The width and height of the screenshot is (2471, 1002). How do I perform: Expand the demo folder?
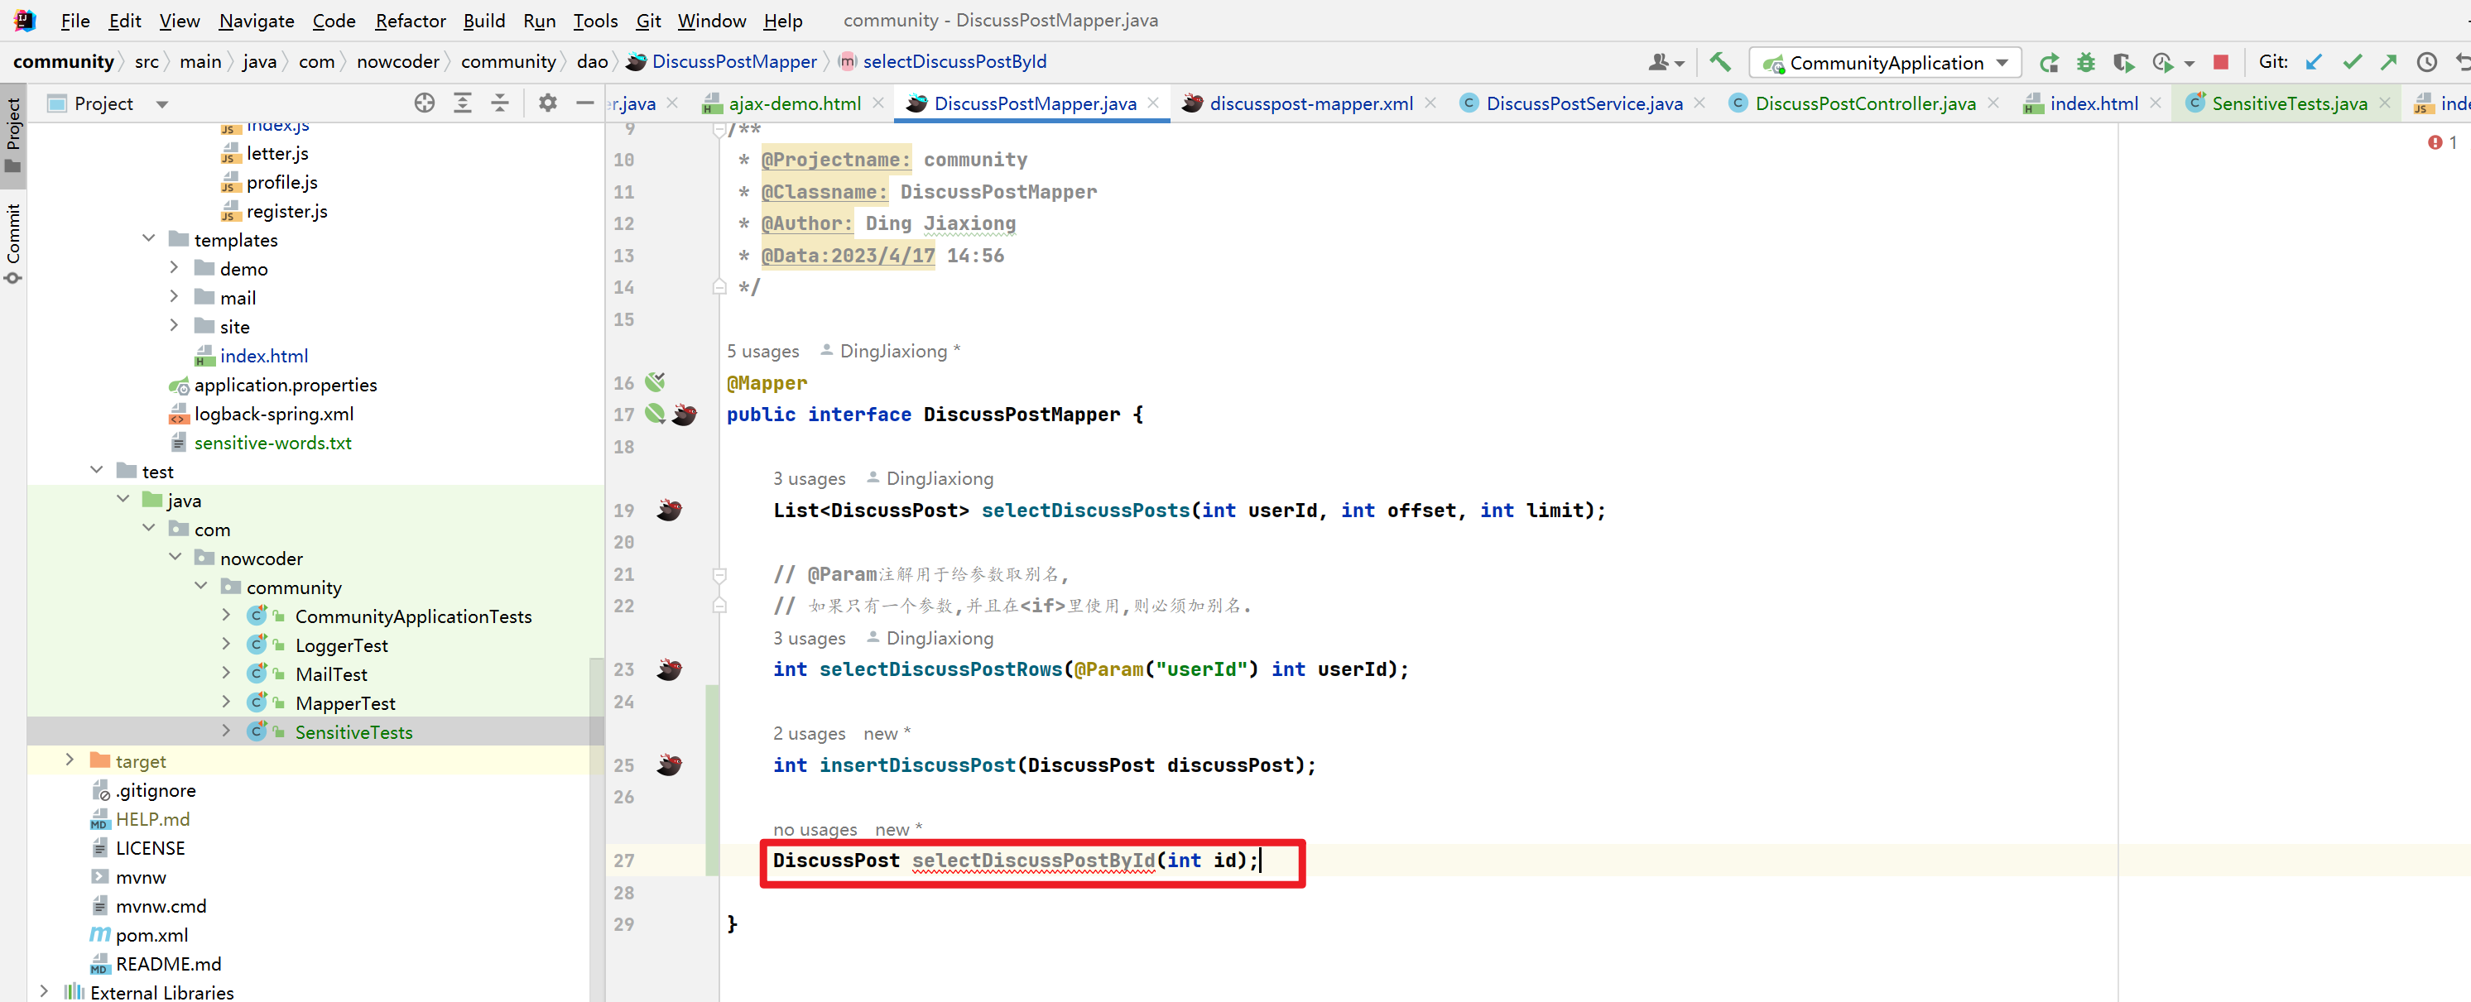[x=175, y=267]
